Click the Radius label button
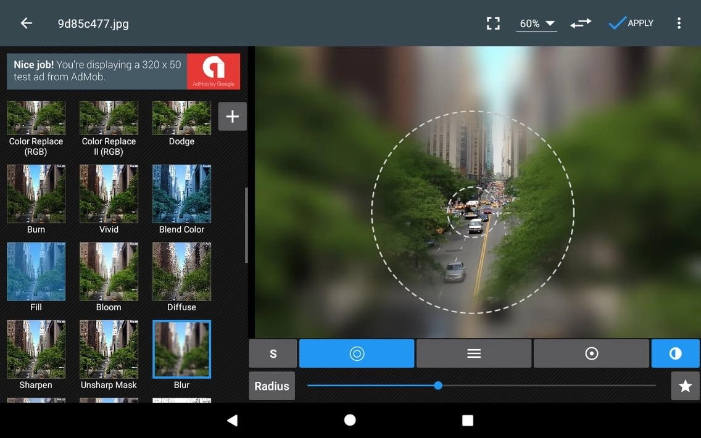Viewport: 701px width, 438px height. point(272,386)
